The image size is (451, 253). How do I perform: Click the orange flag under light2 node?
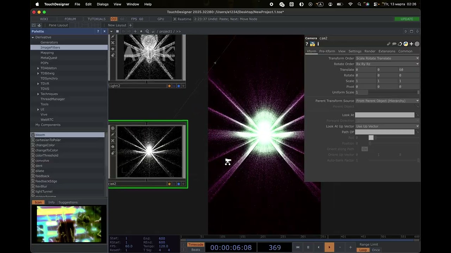tap(169, 86)
